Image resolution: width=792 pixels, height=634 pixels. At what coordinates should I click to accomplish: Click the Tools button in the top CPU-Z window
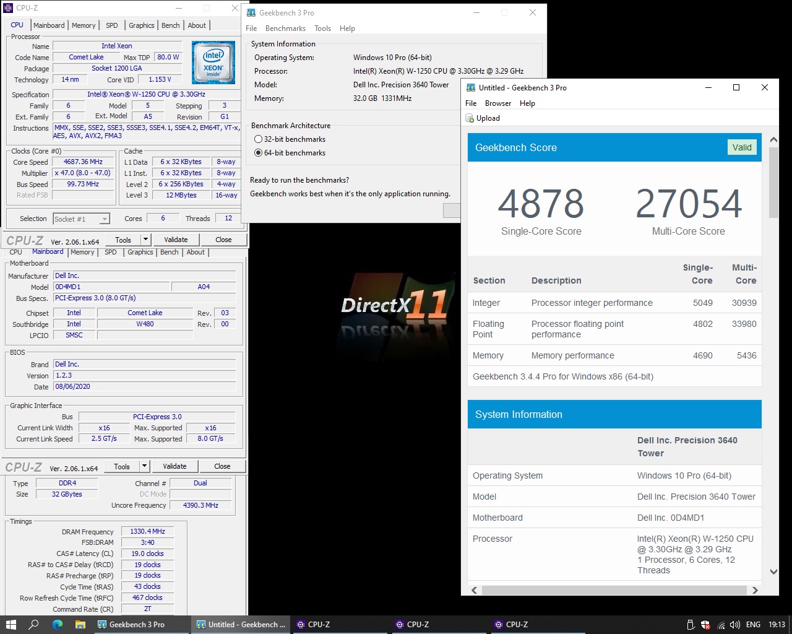123,240
